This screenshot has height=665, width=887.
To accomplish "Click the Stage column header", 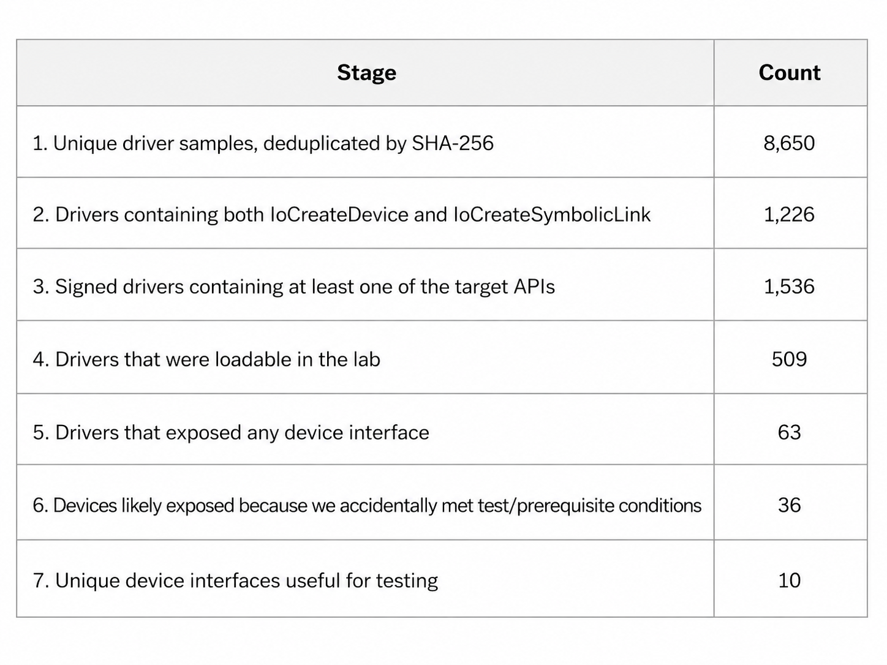I will [x=366, y=73].
